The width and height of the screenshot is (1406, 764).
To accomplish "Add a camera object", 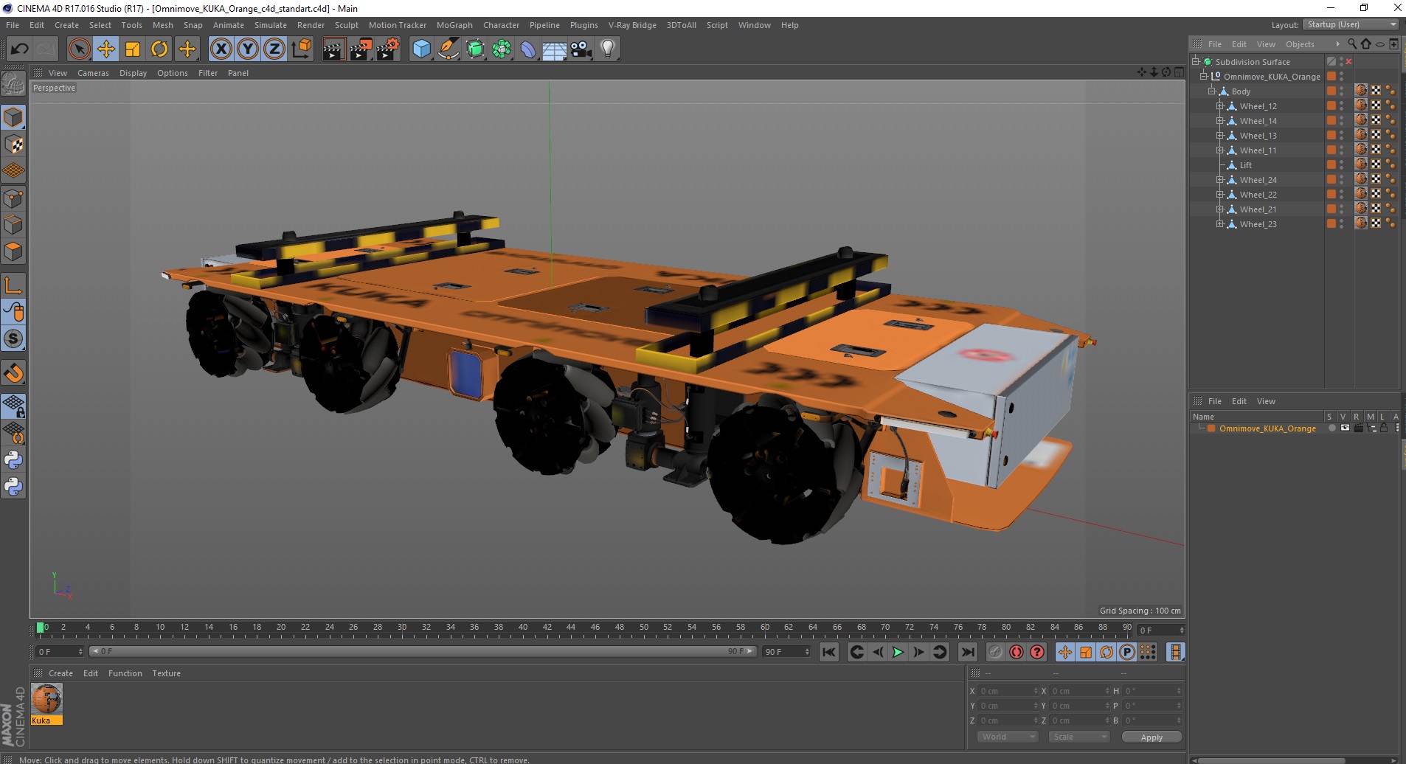I will point(581,49).
